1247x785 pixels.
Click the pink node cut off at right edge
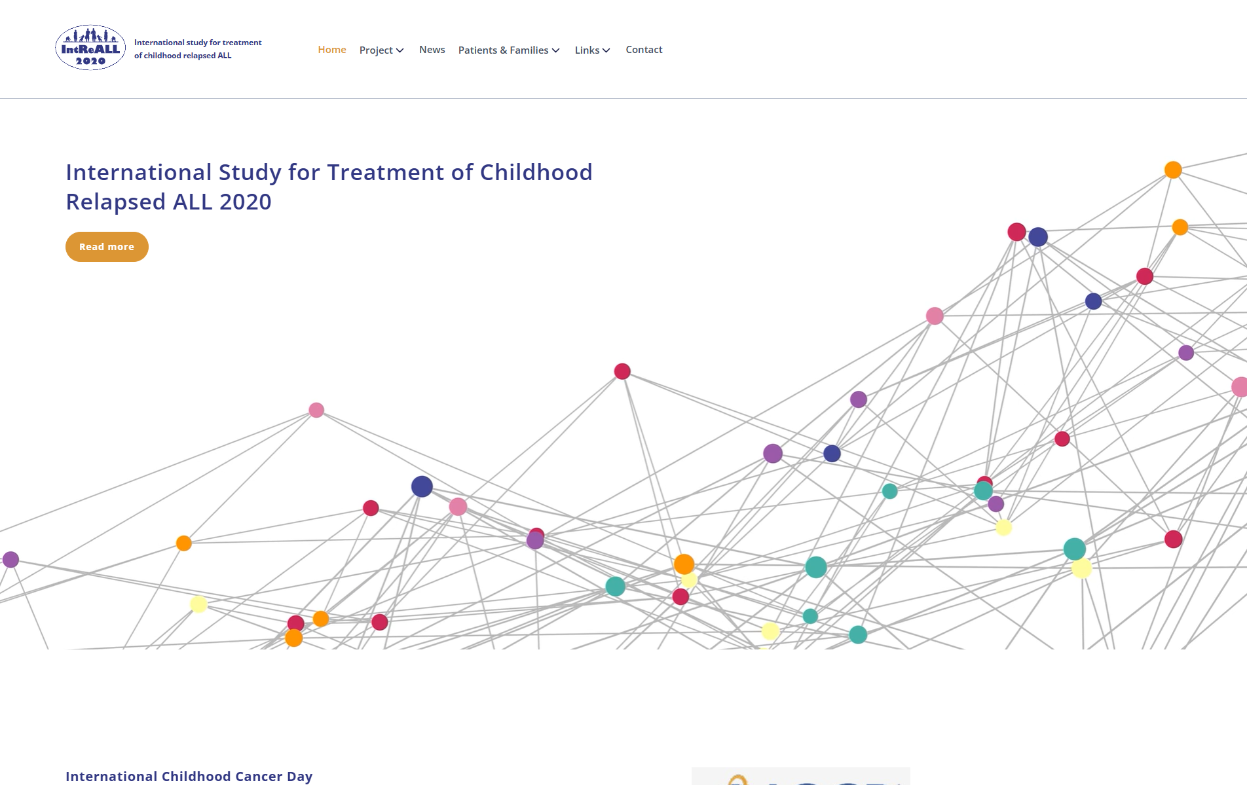tap(1239, 387)
